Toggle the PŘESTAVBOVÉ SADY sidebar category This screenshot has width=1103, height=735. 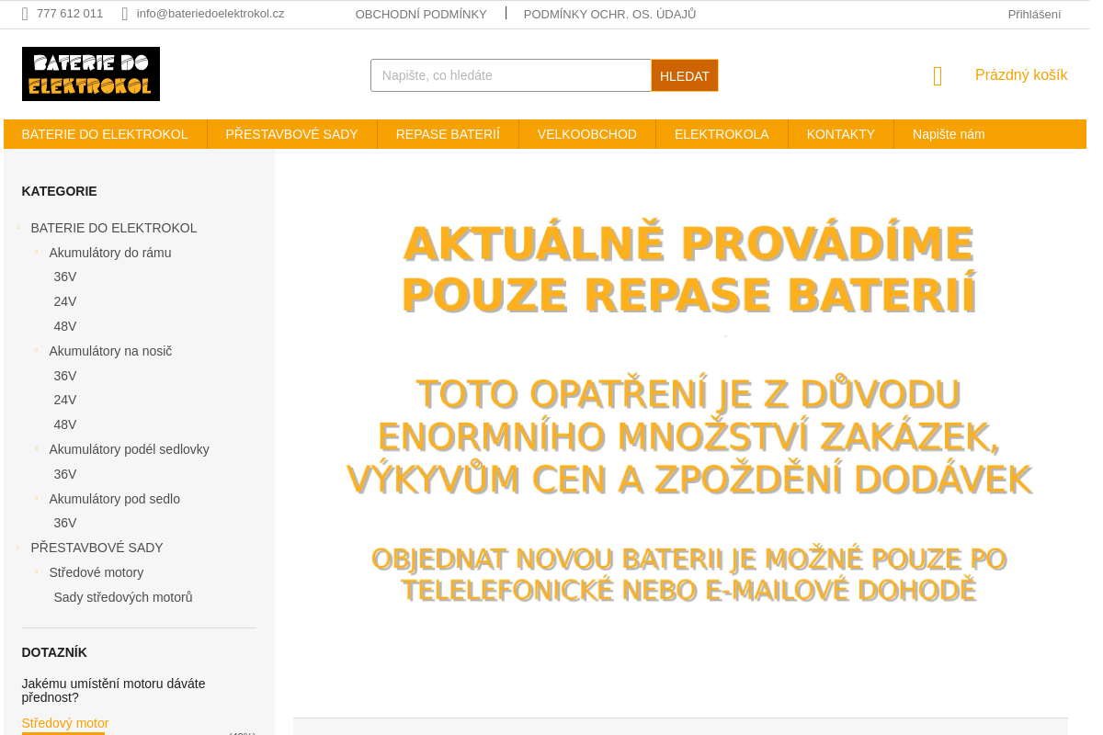(17, 548)
